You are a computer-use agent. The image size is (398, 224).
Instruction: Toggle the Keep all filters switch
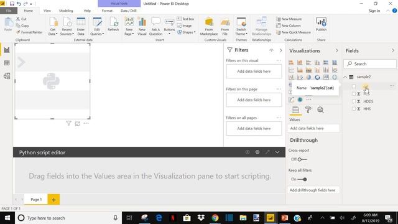302,179
